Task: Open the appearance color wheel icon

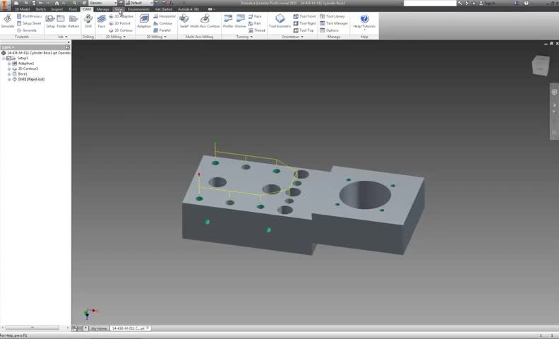Action: (121, 3)
